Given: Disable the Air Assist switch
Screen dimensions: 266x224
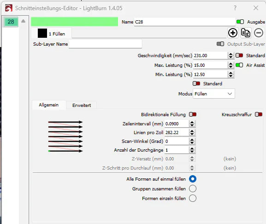Looking at the screenshot, I should [x=239, y=65].
